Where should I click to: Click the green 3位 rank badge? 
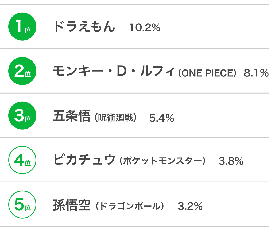click(22, 115)
